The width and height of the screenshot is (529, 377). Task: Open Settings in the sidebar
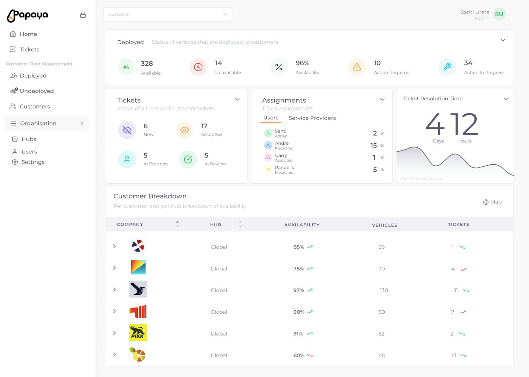pos(28,162)
